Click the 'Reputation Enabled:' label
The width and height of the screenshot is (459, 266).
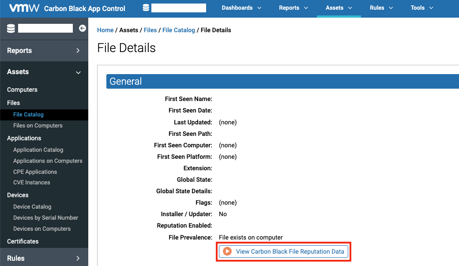(x=184, y=225)
